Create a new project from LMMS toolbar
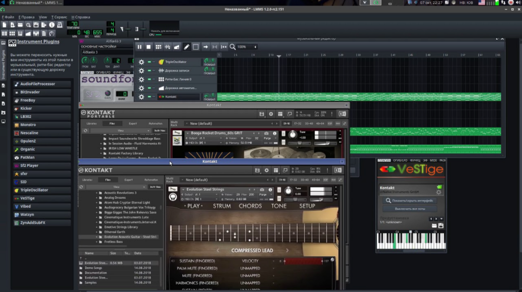 click(4, 25)
